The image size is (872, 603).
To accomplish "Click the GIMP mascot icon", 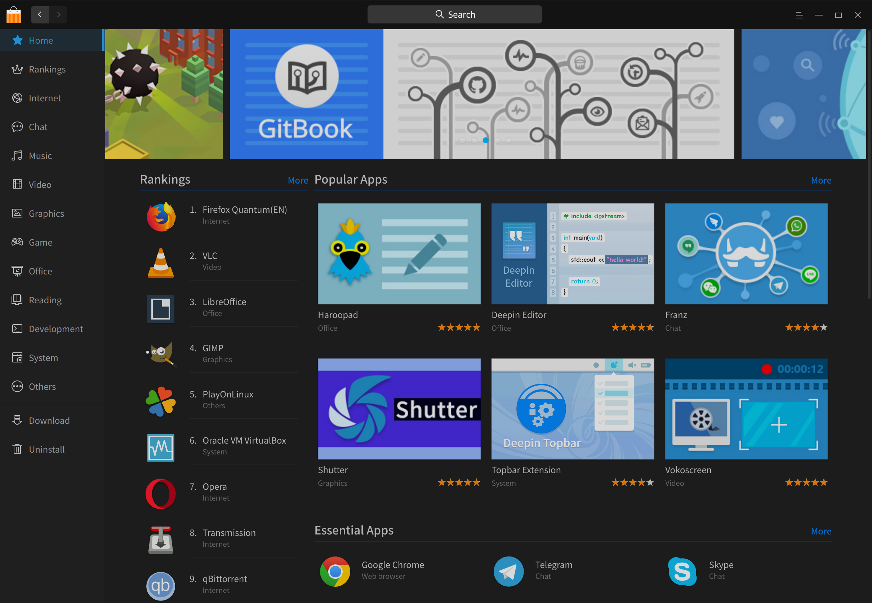I will point(161,355).
